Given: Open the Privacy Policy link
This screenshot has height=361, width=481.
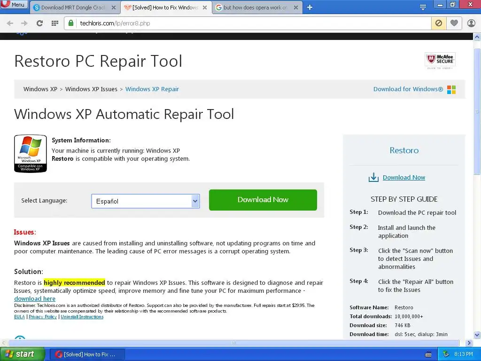Looking at the screenshot, I should point(43,317).
